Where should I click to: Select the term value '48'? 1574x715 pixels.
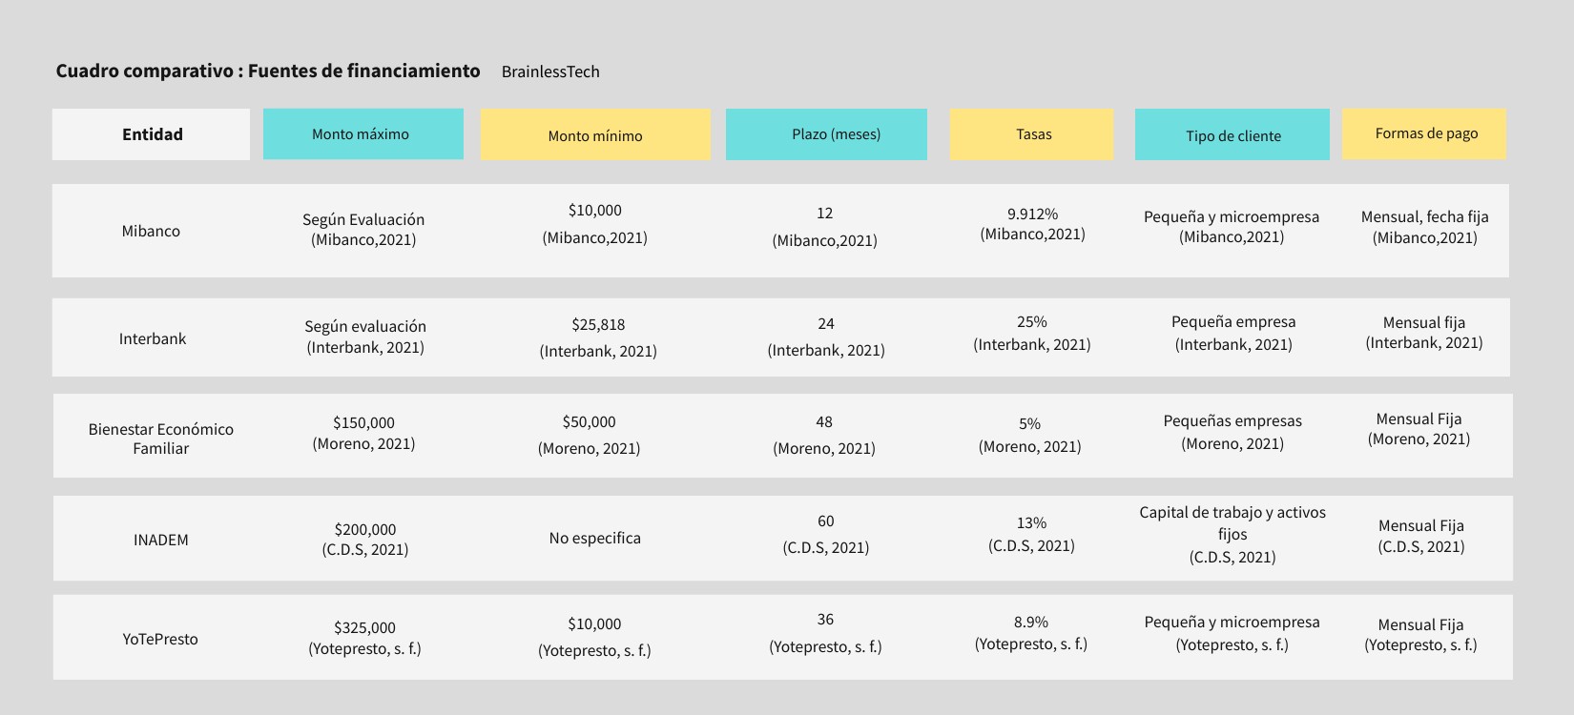pyautogui.click(x=824, y=422)
